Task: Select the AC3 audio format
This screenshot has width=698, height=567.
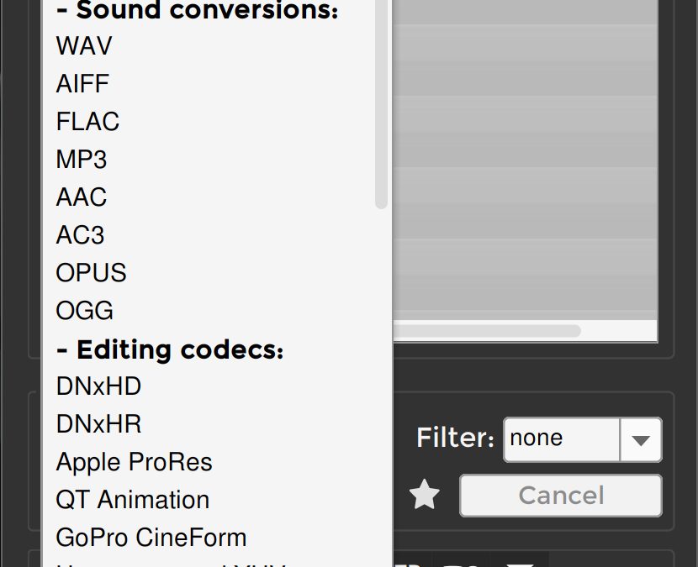Action: 80,235
